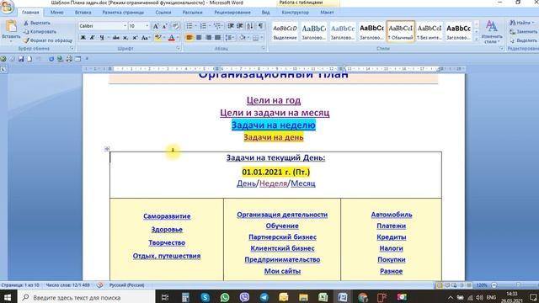
Task: Click the Cut (Вырезать) scissors button
Action: click(x=37, y=23)
